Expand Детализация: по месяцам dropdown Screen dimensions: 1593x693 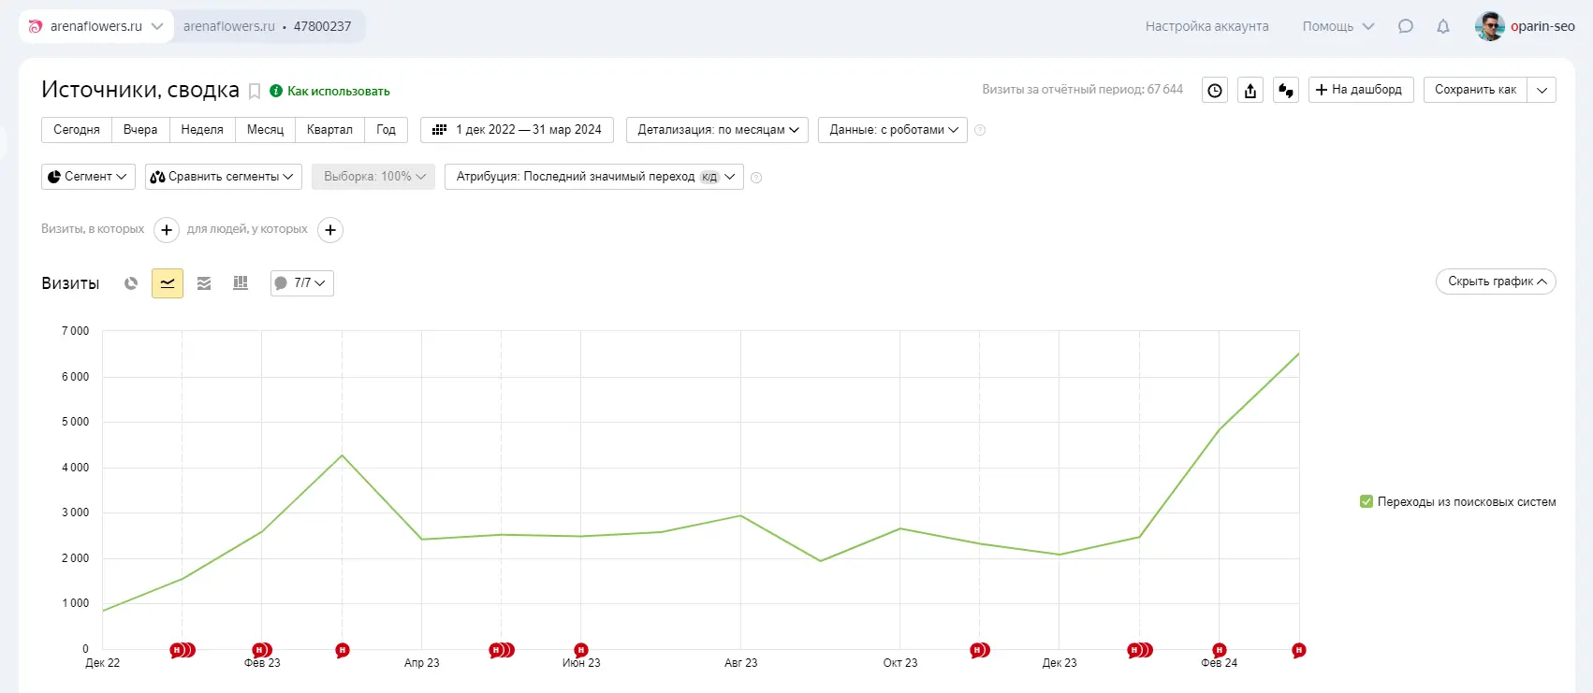(718, 130)
